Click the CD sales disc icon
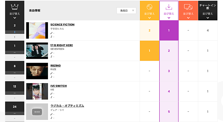Viewport: 223px width, 122px height. point(149,7)
